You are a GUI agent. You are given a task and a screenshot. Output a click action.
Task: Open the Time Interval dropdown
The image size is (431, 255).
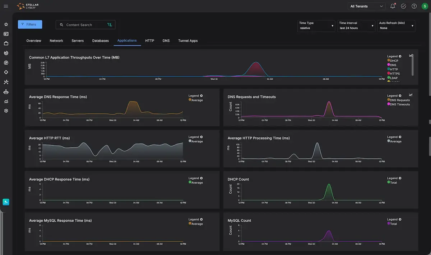coord(356,25)
